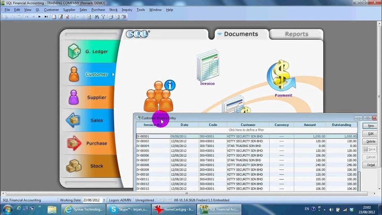Switch to the Reports tab
382x215 pixels.
click(x=296, y=34)
